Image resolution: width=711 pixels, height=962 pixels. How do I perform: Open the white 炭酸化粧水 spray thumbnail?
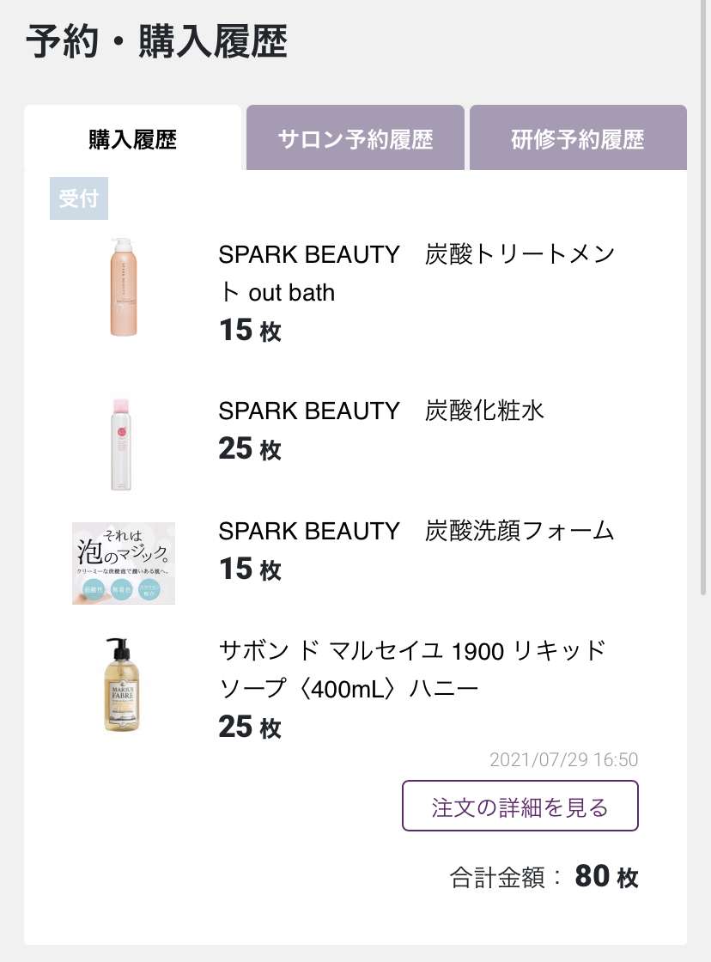[121, 444]
